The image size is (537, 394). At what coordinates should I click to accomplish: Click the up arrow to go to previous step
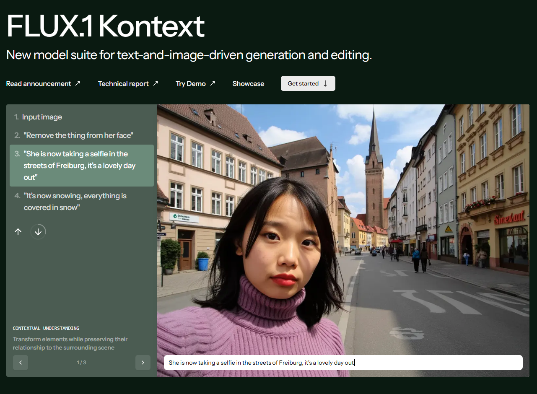[x=18, y=232]
